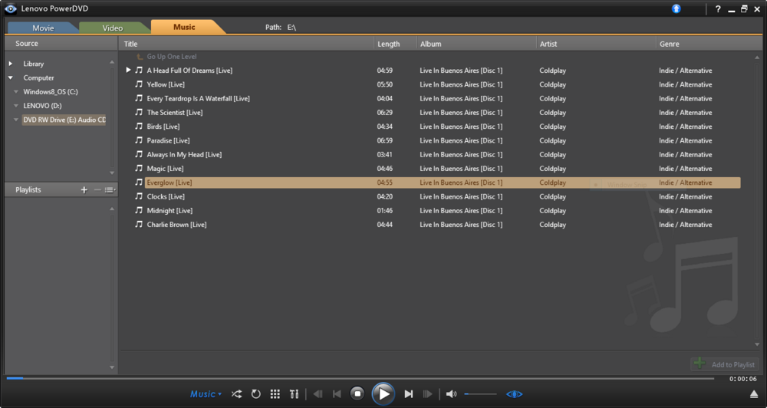Open the equalizer settings icon
This screenshot has height=408, width=767.
click(x=294, y=394)
